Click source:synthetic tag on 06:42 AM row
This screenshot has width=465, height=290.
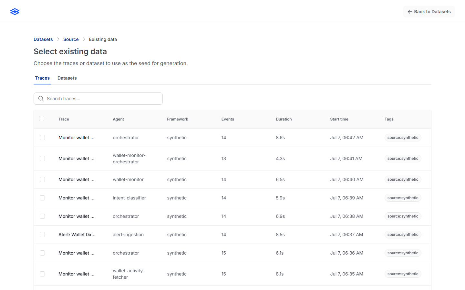pyautogui.click(x=403, y=138)
